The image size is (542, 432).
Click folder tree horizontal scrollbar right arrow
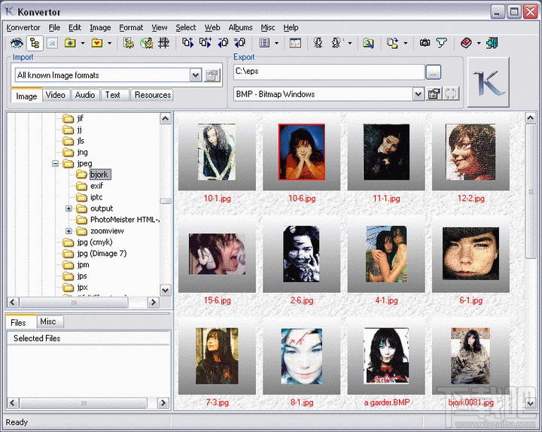(x=153, y=303)
